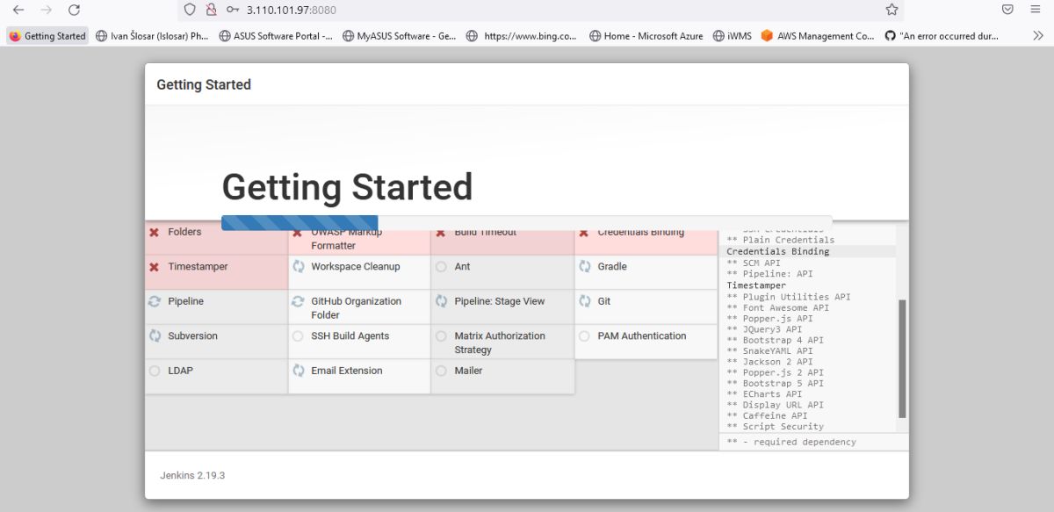Click the "Workspace Cleanup" plugin text
Image resolution: width=1054 pixels, height=512 pixels.
355,266
